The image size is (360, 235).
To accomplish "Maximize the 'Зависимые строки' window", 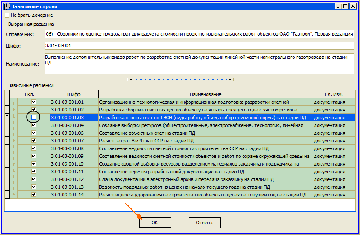I will (344, 6).
